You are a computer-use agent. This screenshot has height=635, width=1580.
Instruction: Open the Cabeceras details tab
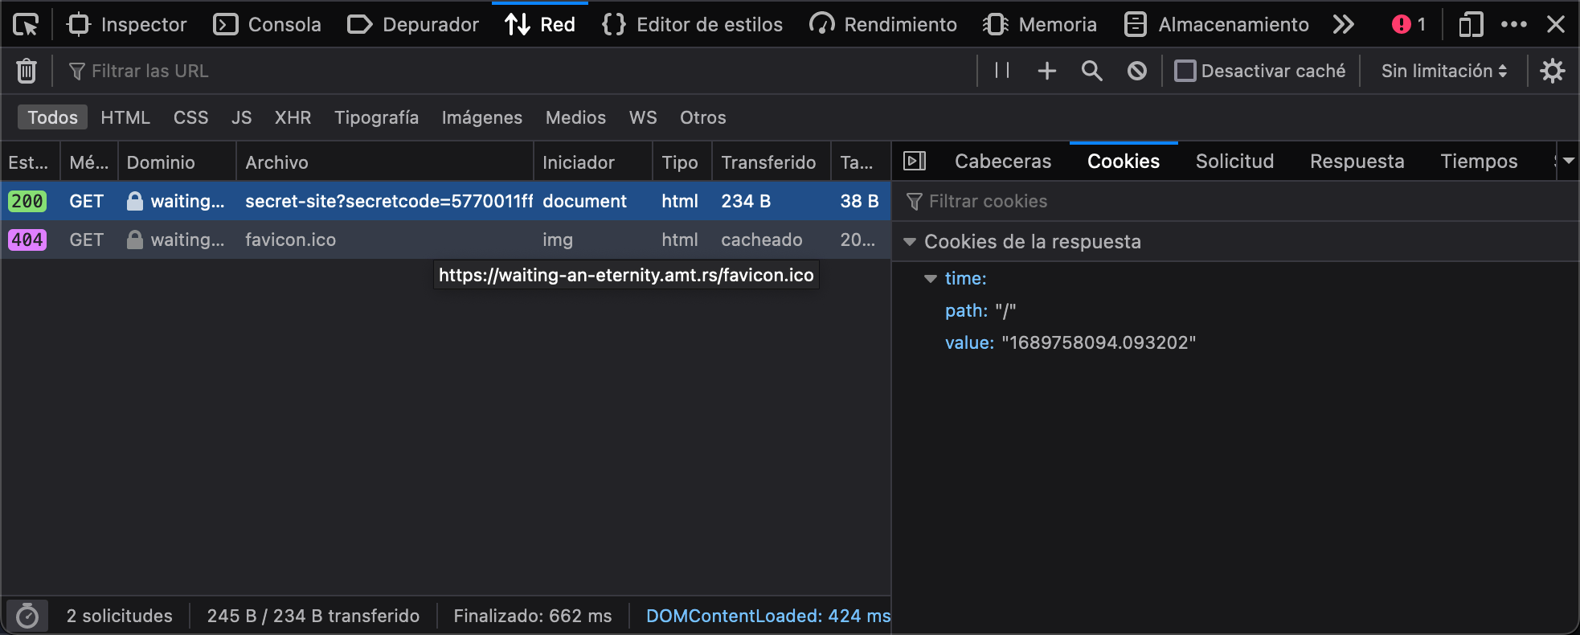click(x=1003, y=162)
